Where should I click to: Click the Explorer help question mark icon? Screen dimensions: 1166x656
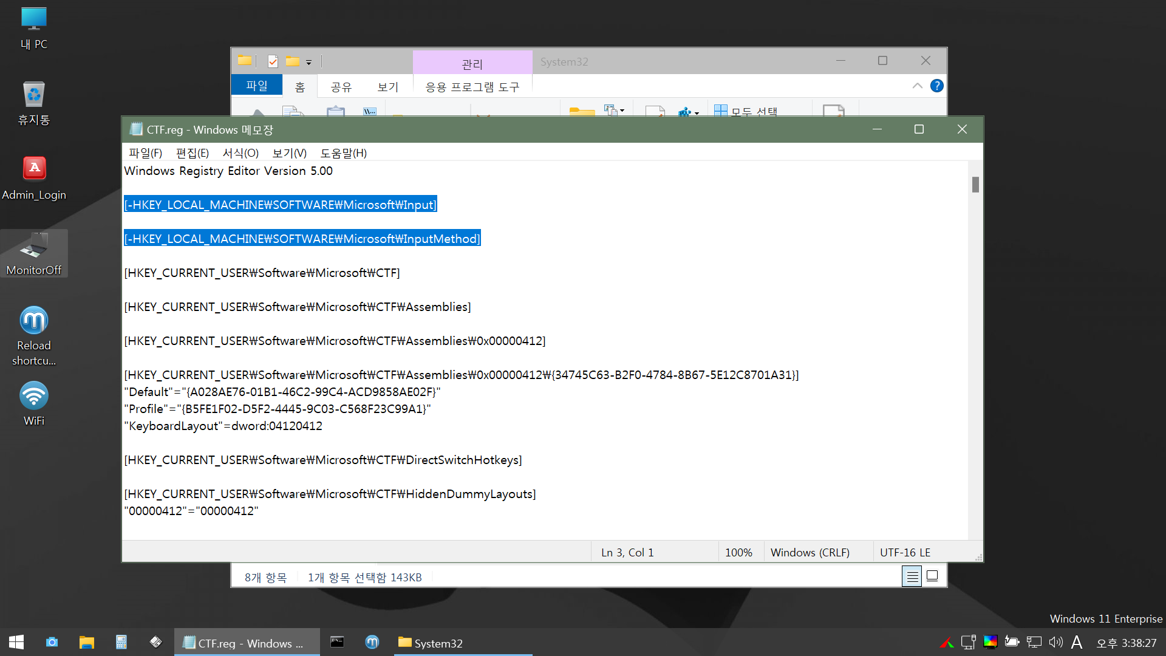click(936, 86)
